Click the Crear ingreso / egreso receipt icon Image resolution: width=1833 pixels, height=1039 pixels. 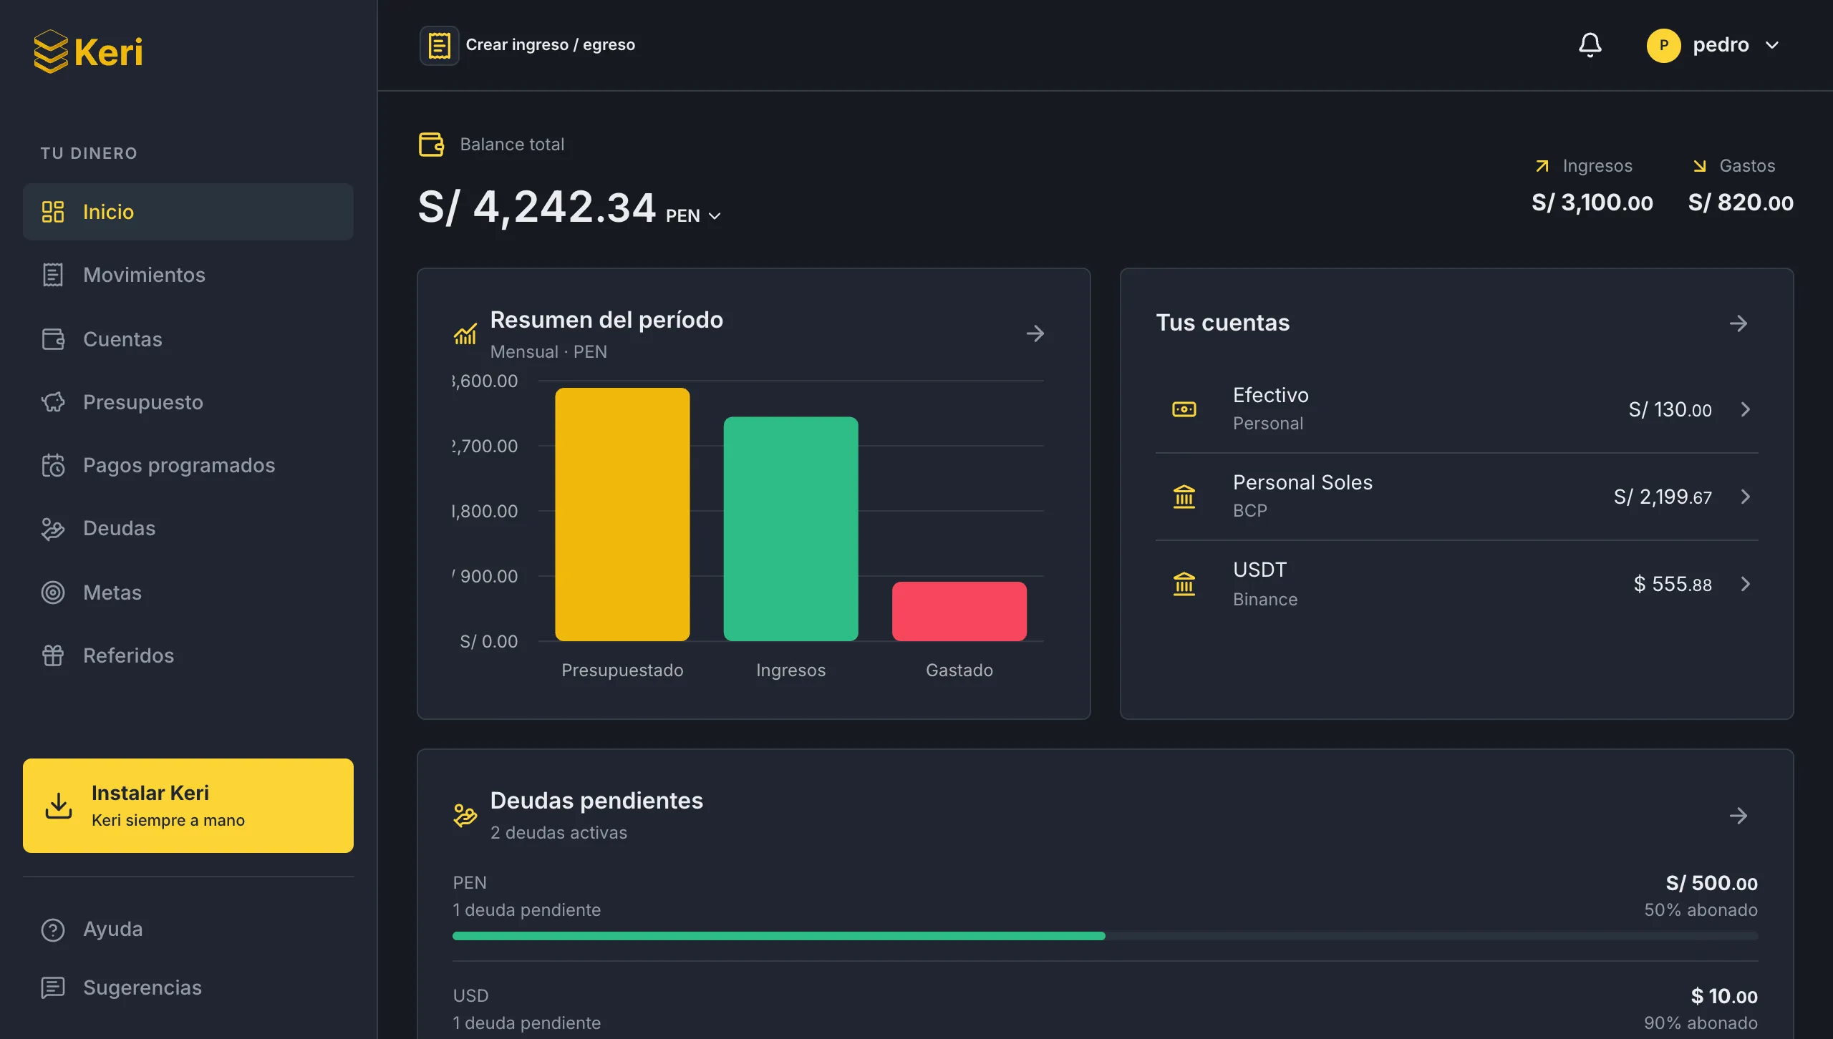coord(439,45)
